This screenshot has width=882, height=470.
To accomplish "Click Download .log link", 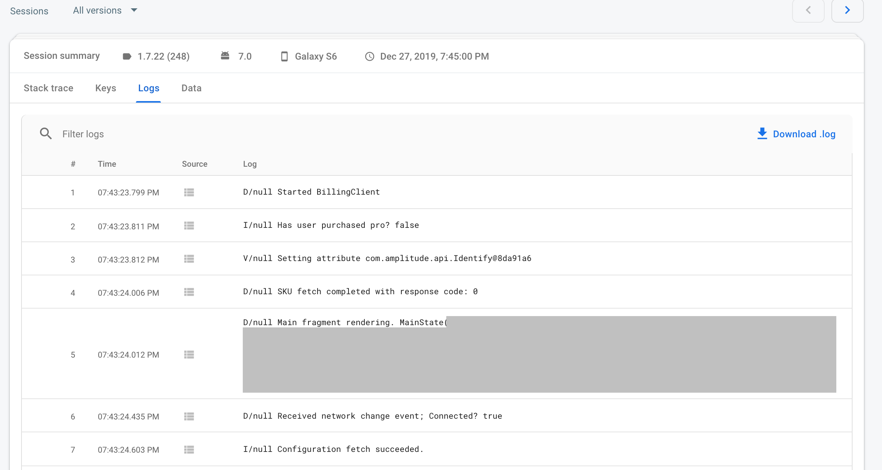I will (804, 134).
